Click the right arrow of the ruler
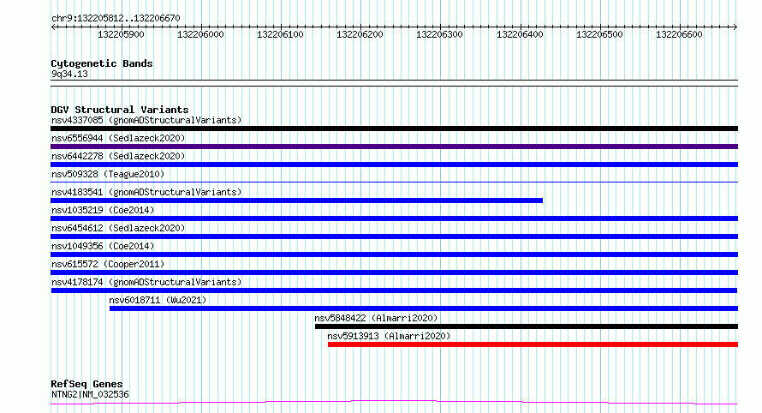This screenshot has width=762, height=413. [735, 27]
